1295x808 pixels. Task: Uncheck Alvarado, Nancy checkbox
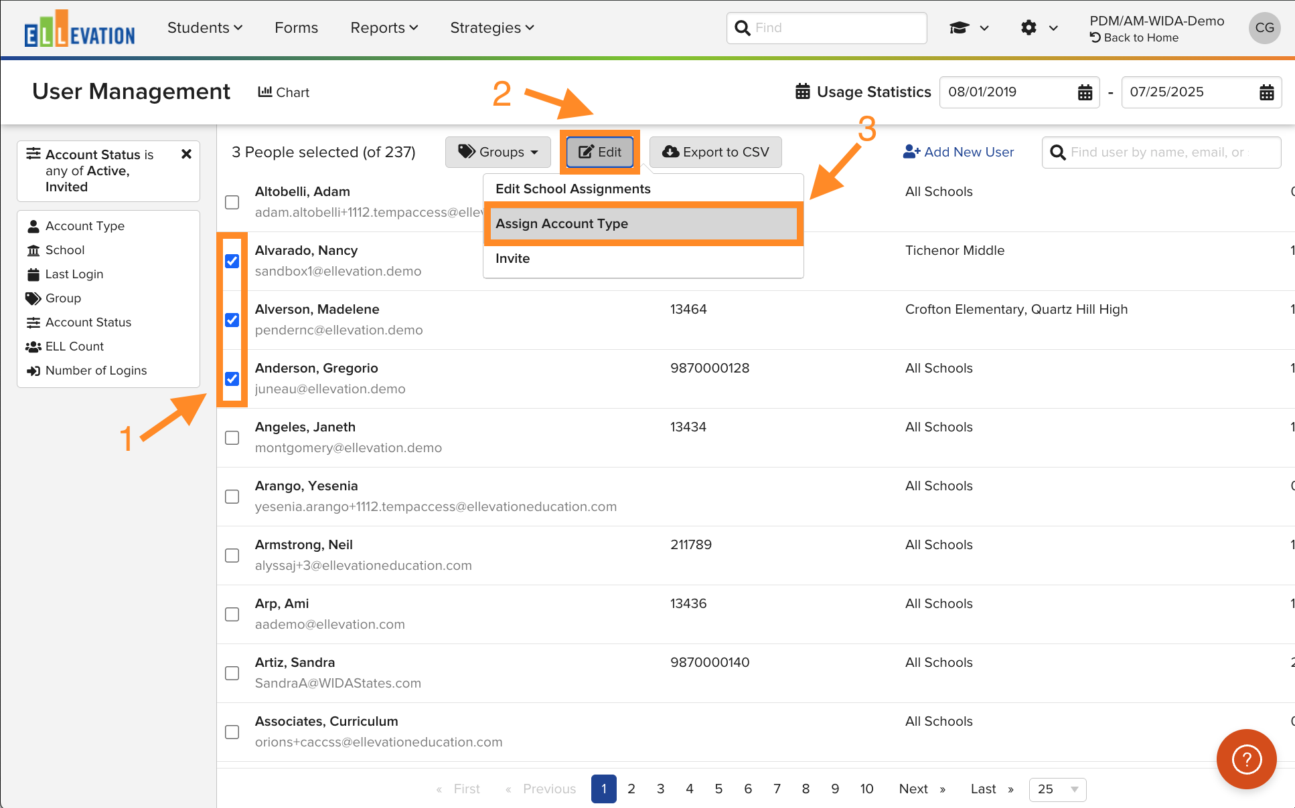[x=232, y=261]
